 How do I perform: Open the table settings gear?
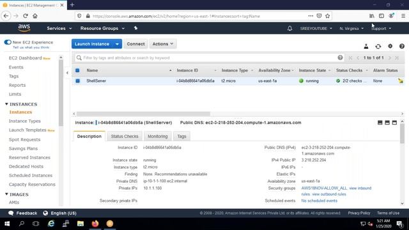point(390,46)
